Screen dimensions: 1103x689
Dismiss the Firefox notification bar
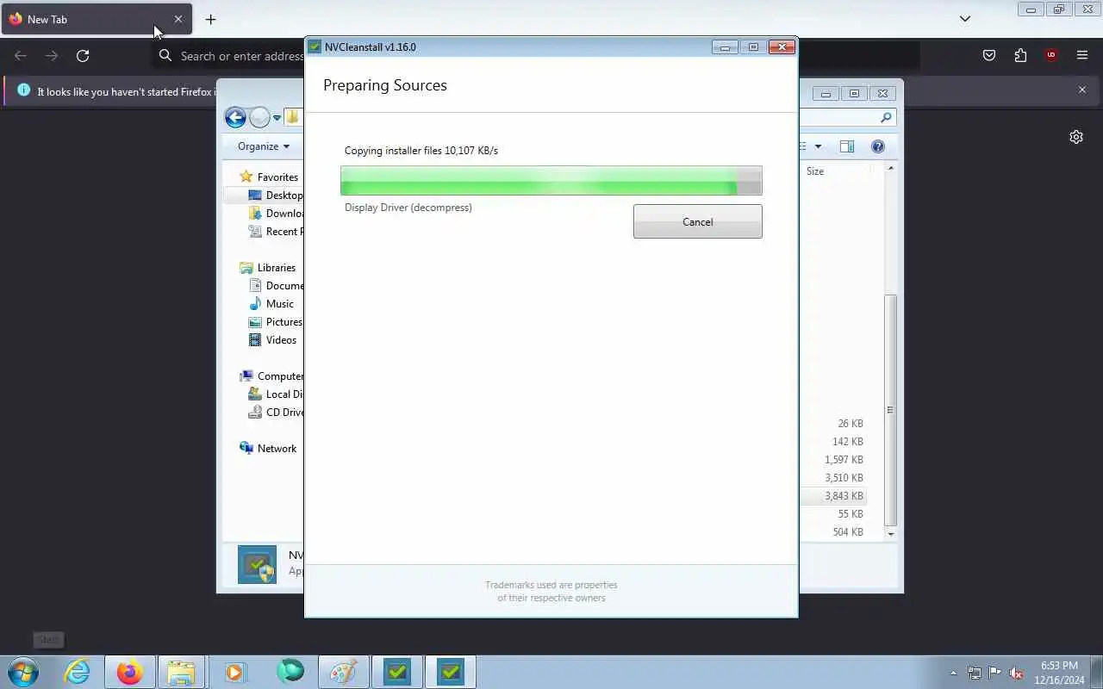click(1082, 90)
